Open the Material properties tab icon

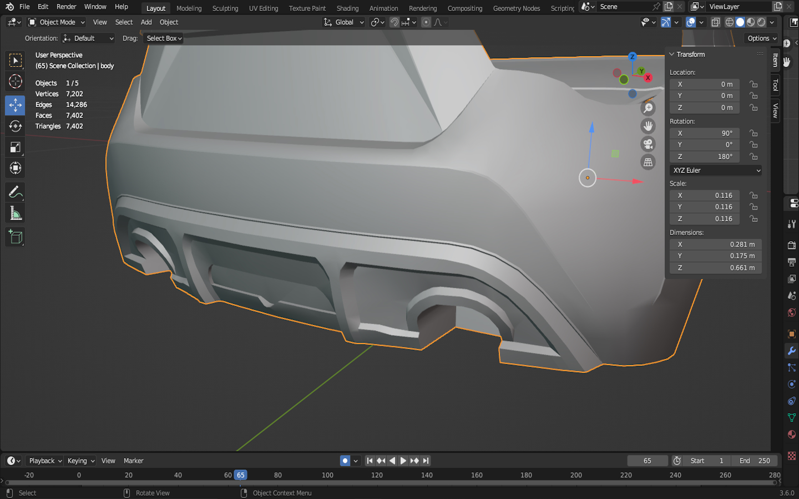(x=792, y=434)
